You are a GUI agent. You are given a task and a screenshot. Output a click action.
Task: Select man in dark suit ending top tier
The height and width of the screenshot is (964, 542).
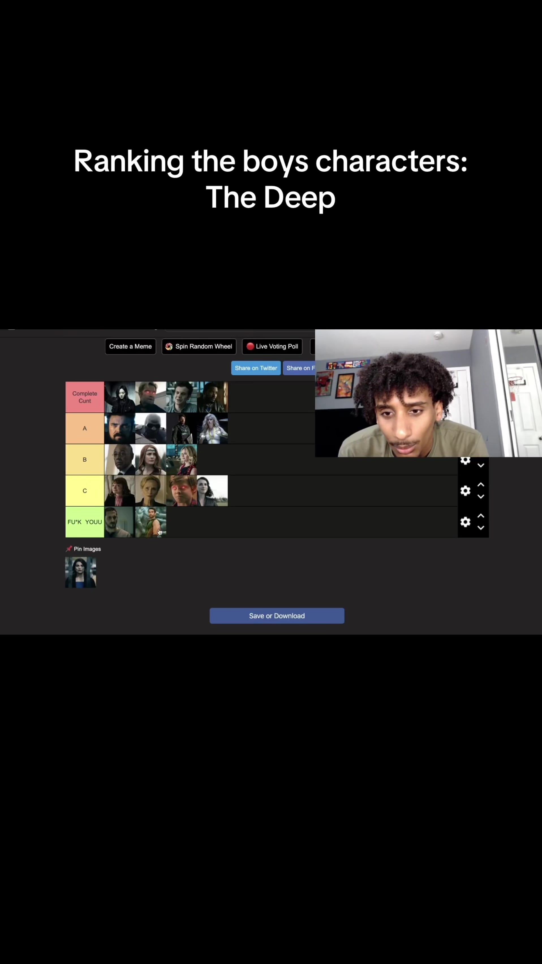pyautogui.click(x=212, y=397)
